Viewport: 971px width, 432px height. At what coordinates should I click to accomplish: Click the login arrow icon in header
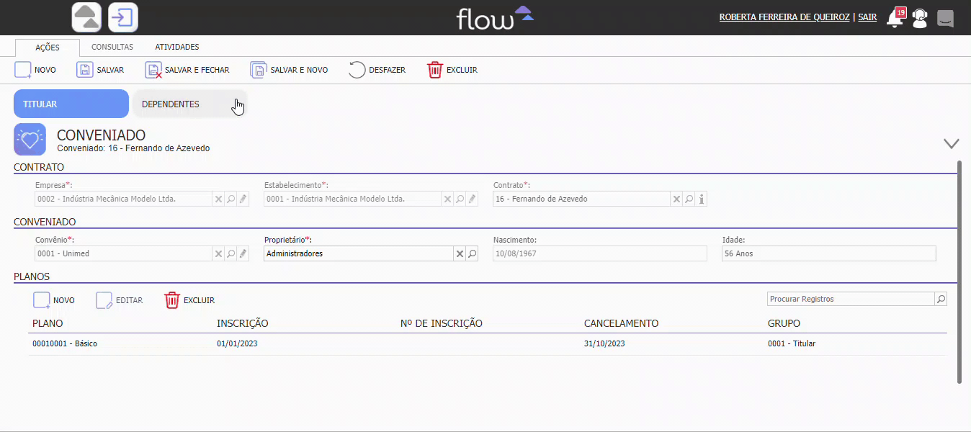point(123,17)
